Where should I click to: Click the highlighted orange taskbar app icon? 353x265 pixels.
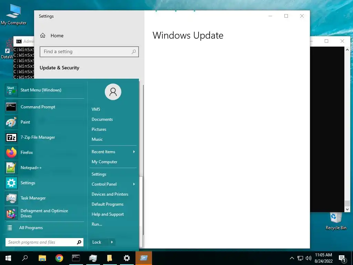click(x=144, y=258)
